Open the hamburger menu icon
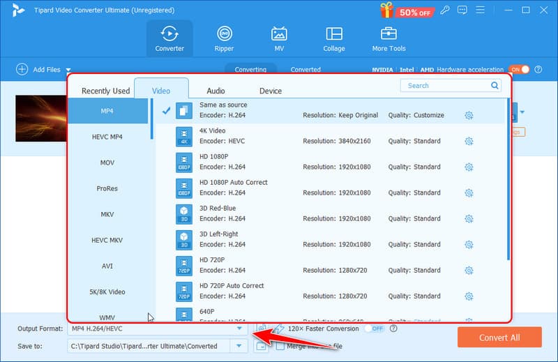The width and height of the screenshot is (558, 362). (x=480, y=10)
